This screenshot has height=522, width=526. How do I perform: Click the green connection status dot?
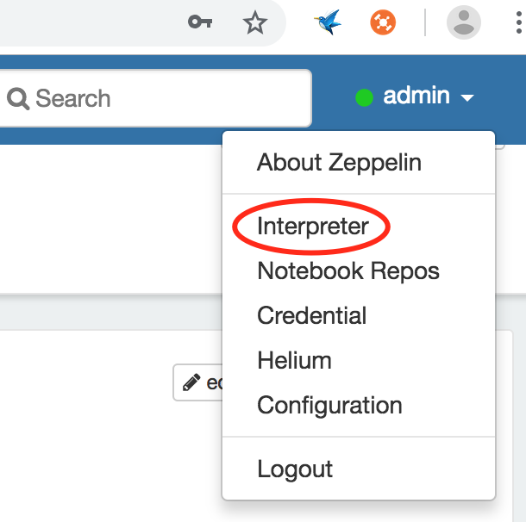click(364, 97)
